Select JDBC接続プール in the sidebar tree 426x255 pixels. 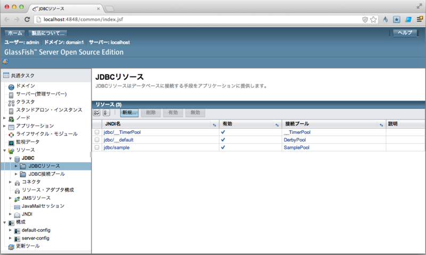tap(46, 174)
